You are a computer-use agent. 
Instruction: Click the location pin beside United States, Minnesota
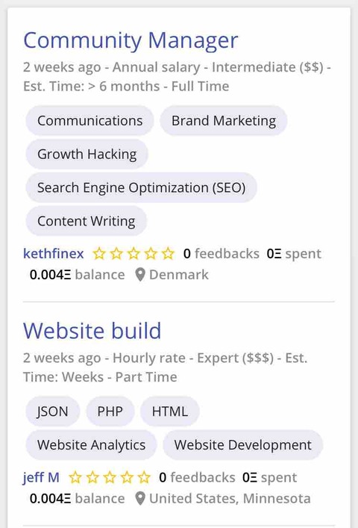[139, 499]
